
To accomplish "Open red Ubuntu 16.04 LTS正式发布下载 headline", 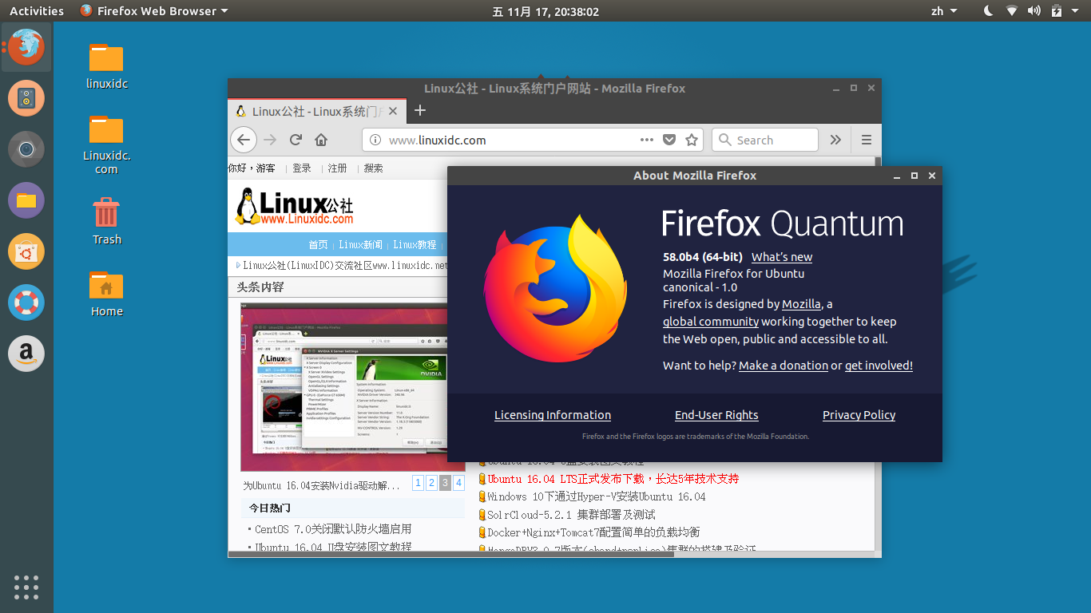I will tap(613, 479).
